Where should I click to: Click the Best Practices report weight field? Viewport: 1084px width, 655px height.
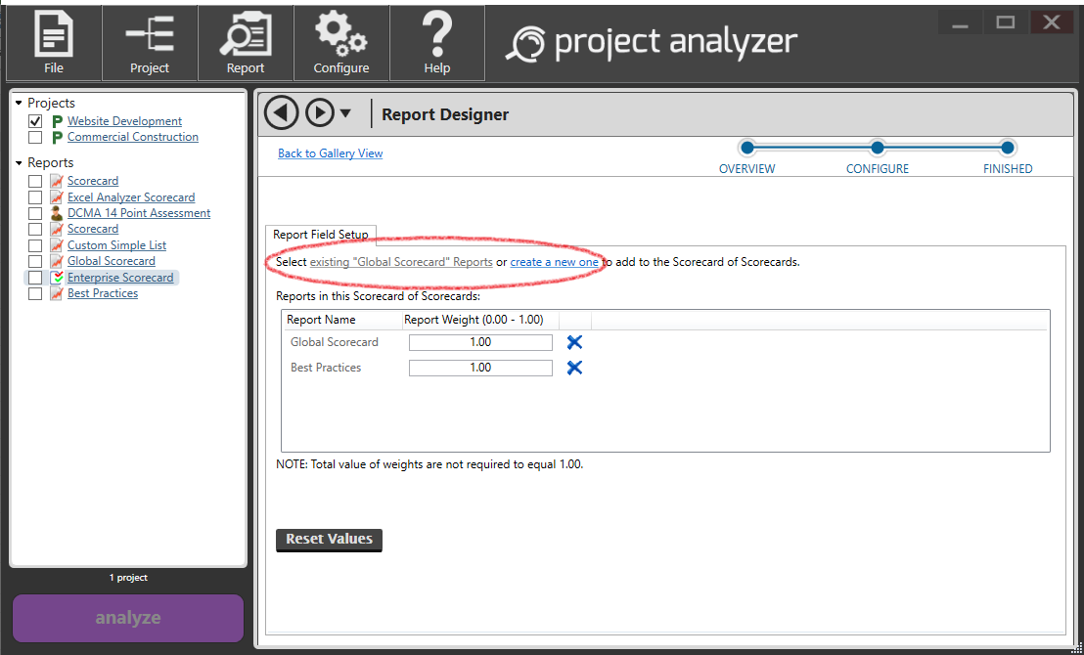(x=480, y=368)
